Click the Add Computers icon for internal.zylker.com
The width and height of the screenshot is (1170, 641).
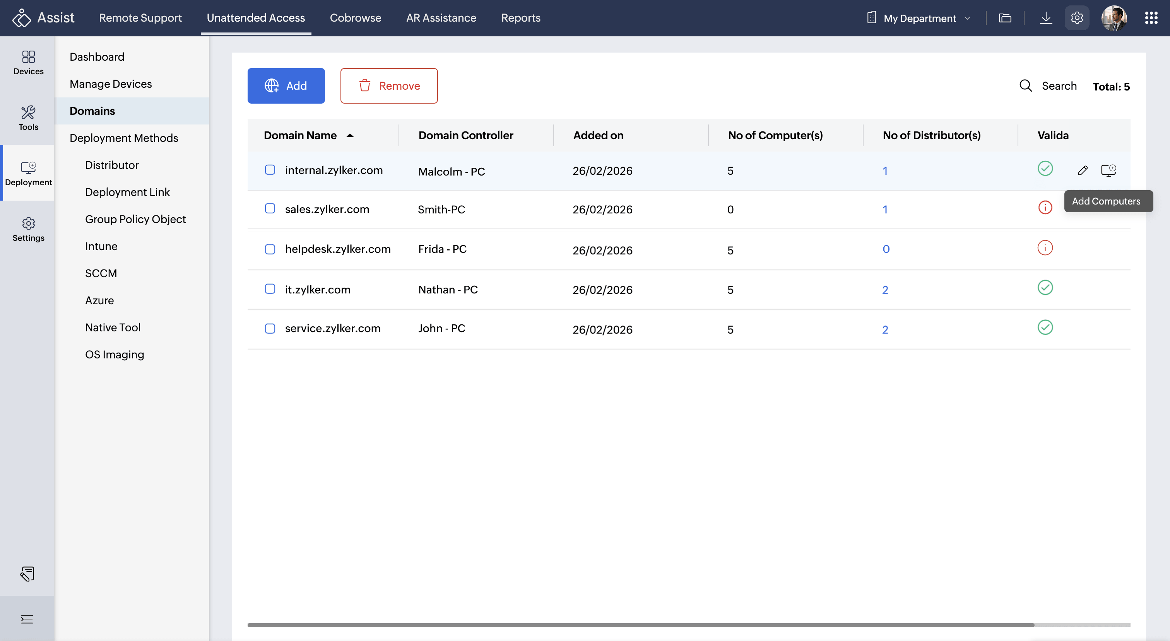point(1108,170)
